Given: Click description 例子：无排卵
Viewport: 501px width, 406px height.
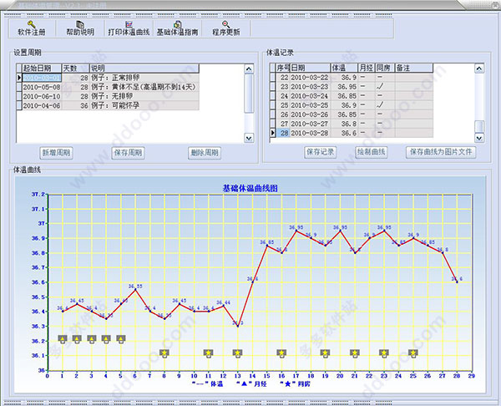Looking at the screenshot, I should pos(112,96).
